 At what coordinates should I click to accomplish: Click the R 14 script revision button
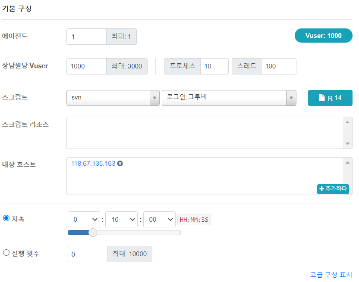click(330, 98)
